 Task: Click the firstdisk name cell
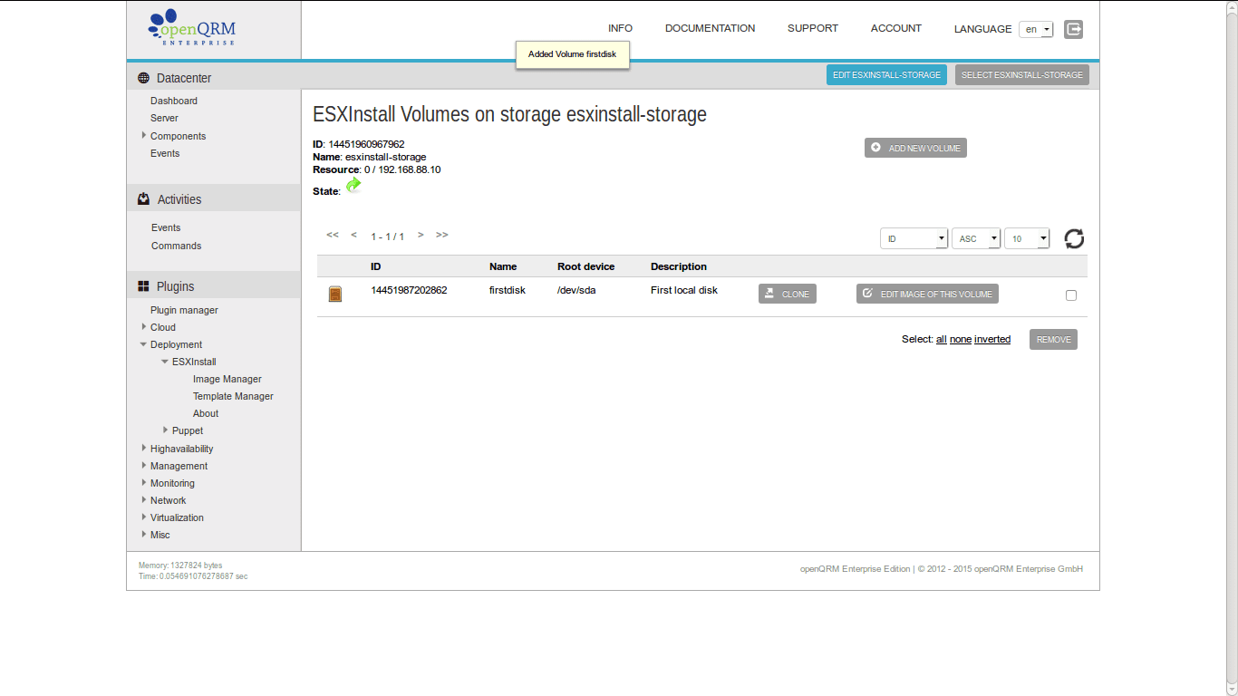pos(508,290)
